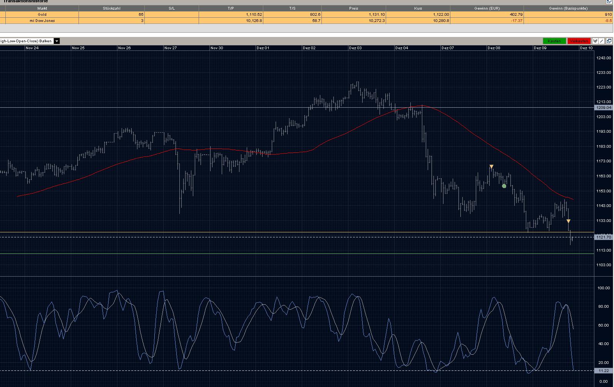The image size is (614, 387).
Task: Open the bar chart type icon
Action: [x=595, y=41]
